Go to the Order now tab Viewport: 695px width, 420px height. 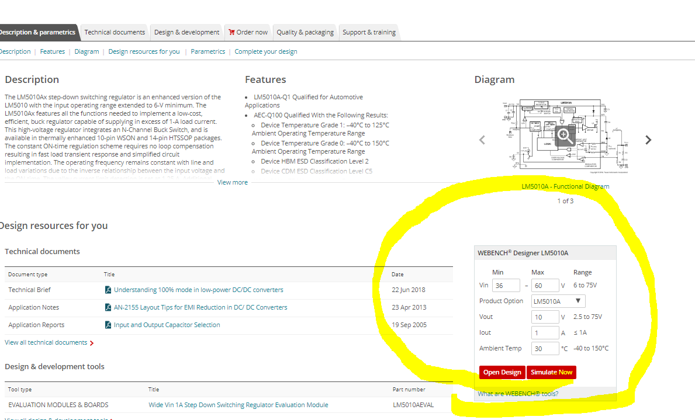tap(248, 32)
